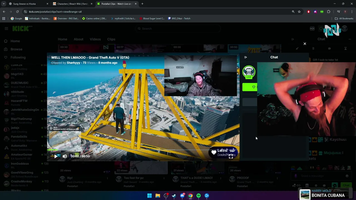Open Casino online bookmark
Viewport: 356px width, 200px height.
click(x=95, y=18)
